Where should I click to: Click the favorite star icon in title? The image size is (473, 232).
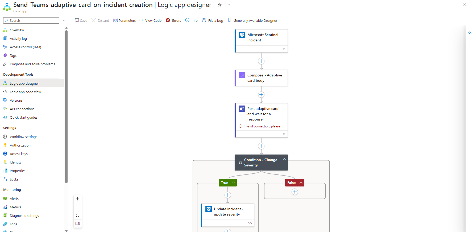pyautogui.click(x=220, y=5)
